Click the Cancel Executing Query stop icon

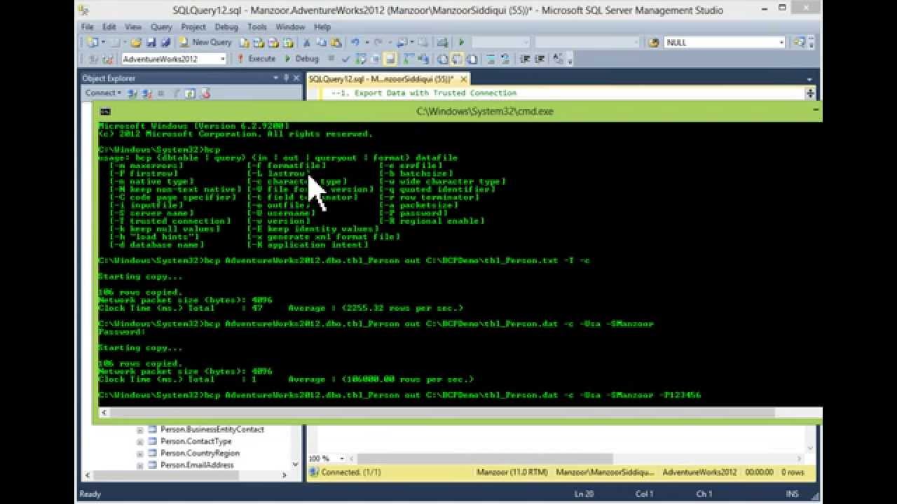point(331,59)
